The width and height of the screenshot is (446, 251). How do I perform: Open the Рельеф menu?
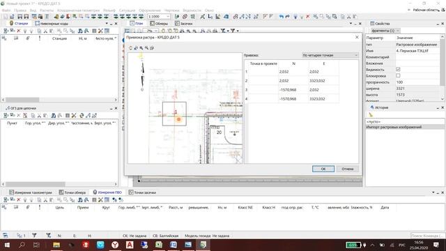pos(109,10)
